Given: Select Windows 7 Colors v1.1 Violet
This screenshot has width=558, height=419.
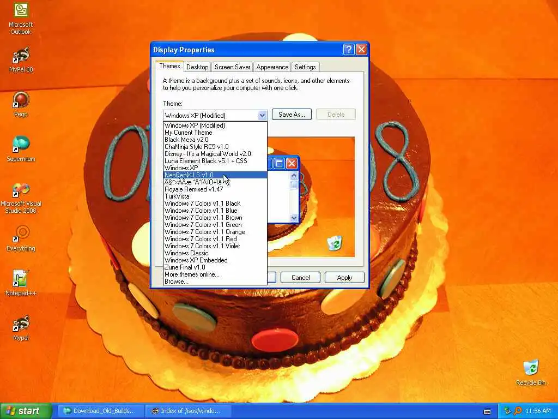Looking at the screenshot, I should pyautogui.click(x=215, y=246).
